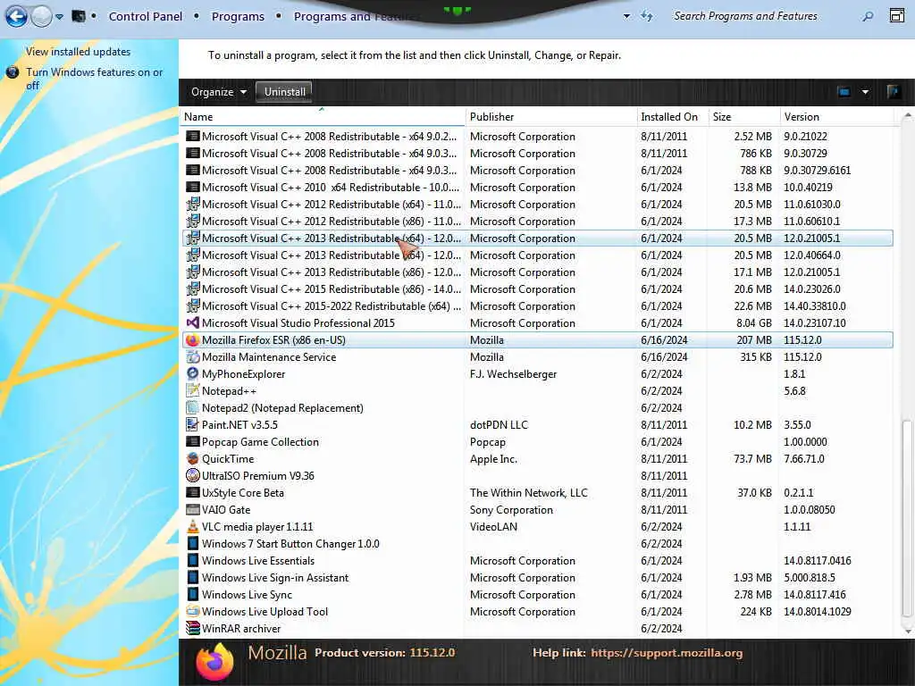Screen dimensions: 915x686
Task: Click the Visual C++ 2010 x64 Redistributable icon
Action: [193, 188]
